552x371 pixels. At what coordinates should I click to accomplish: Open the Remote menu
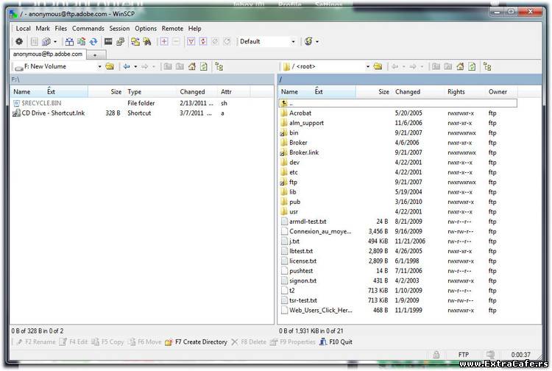click(172, 29)
